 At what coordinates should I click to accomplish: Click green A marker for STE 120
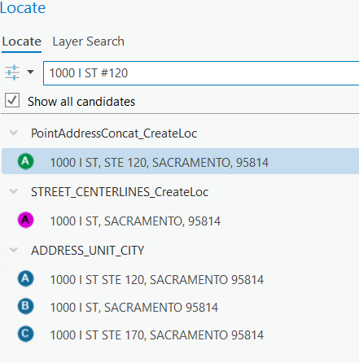coord(25,161)
